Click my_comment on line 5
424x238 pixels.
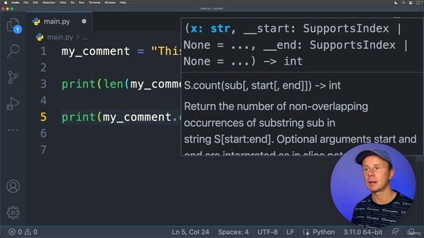(x=137, y=117)
